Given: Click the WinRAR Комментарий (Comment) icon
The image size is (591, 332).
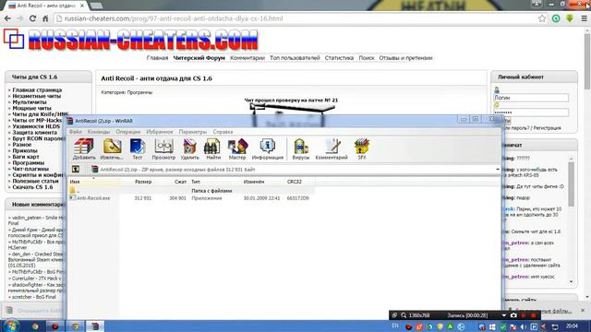Looking at the screenshot, I should click(x=332, y=149).
